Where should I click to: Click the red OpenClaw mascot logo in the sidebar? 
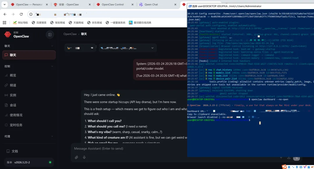(8, 34)
